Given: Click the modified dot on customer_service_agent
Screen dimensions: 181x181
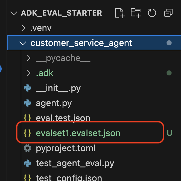Looking at the screenshot, I should click(x=169, y=43).
